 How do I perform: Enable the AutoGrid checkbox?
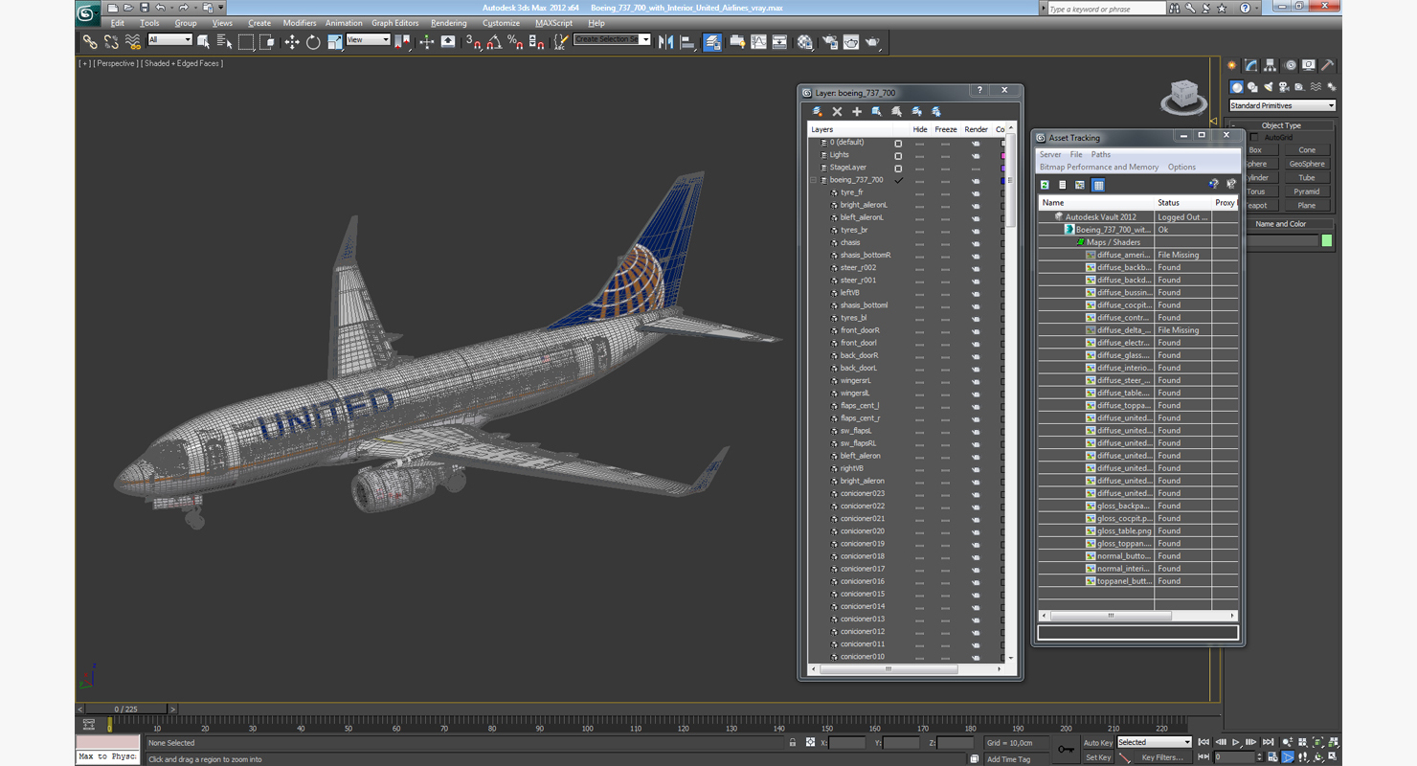pyautogui.click(x=1255, y=137)
